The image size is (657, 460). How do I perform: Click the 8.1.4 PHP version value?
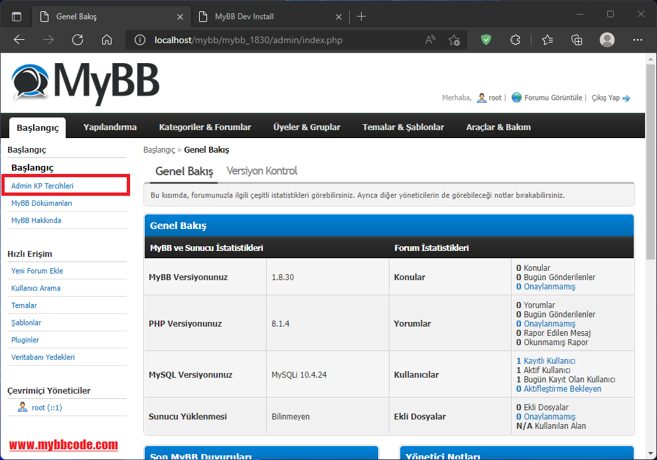click(x=280, y=323)
